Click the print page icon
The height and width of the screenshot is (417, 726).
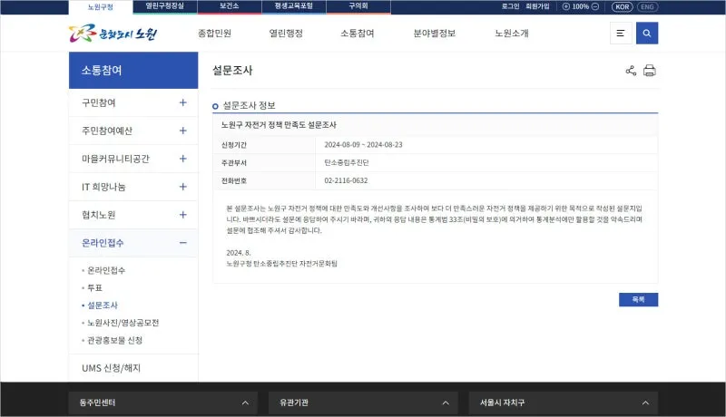pos(650,71)
